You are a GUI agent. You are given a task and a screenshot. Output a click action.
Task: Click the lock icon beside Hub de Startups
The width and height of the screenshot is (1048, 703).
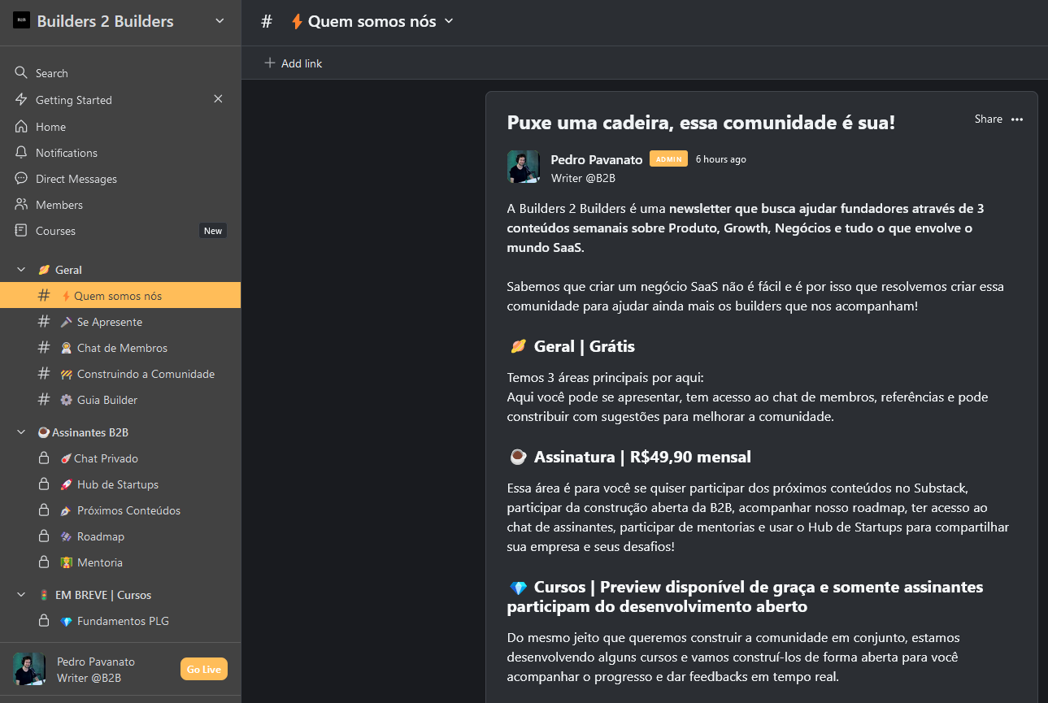tap(45, 484)
